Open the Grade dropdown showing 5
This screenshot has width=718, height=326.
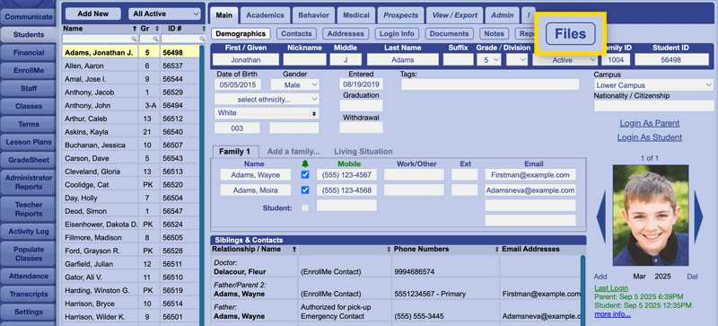coord(489,59)
